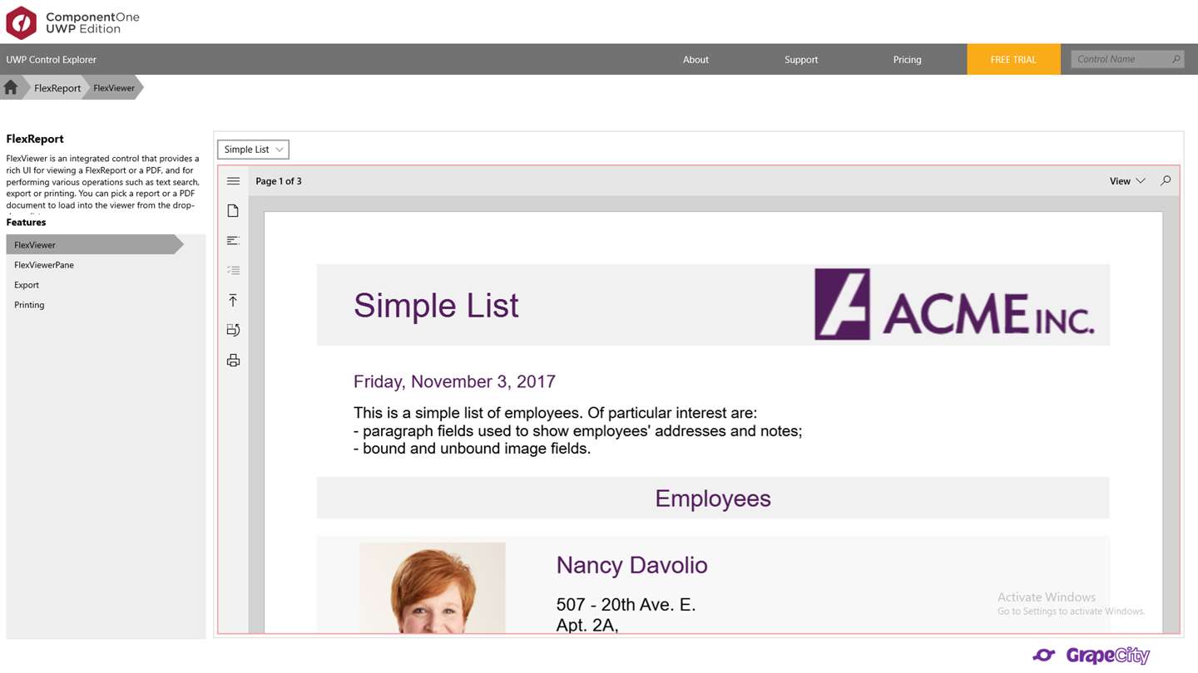Open the page thumbnails panel icon
Image resolution: width=1198 pixels, height=673 pixels.
[x=233, y=211]
